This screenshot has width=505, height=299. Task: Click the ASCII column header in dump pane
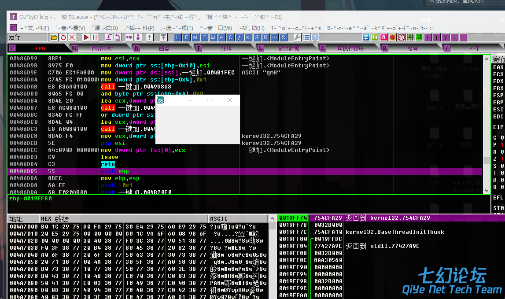pos(238,219)
